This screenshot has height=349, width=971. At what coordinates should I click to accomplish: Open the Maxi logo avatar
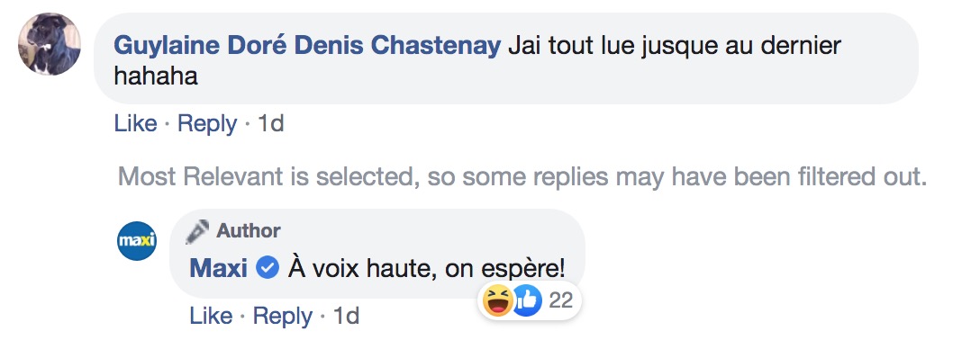tap(137, 241)
